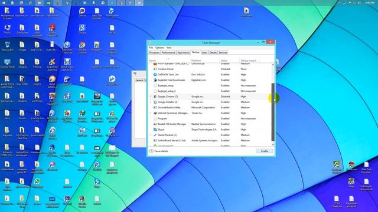378x212 pixels.
Task: Click Skype Technologies S.A. publisher cell
Action: tap(204, 130)
